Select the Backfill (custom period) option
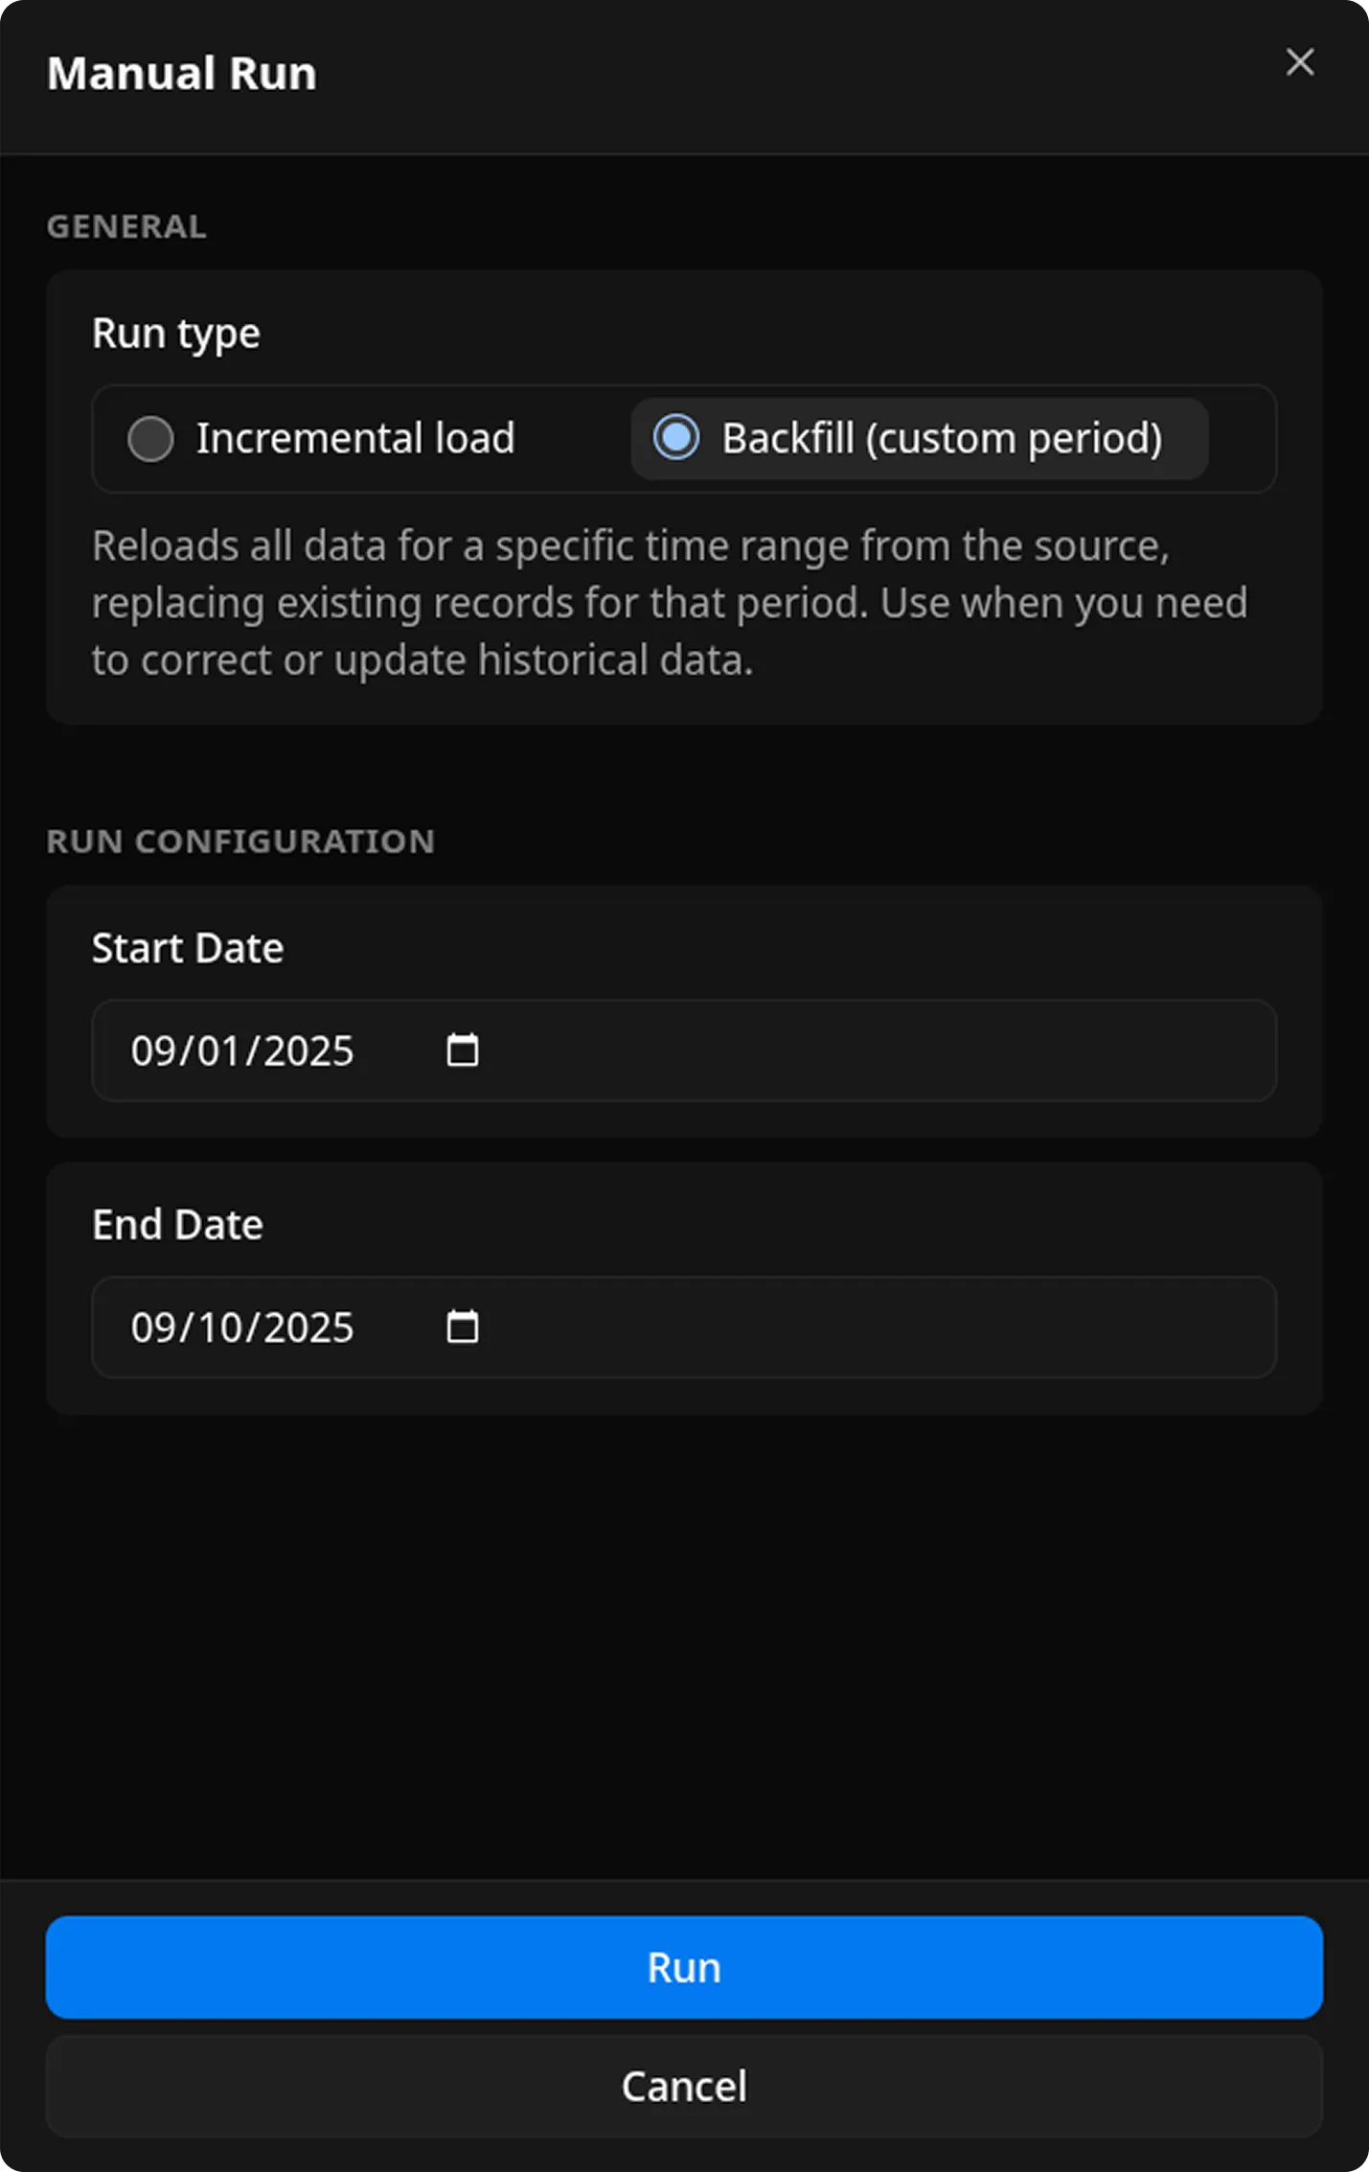The image size is (1369, 2172). [x=676, y=439]
